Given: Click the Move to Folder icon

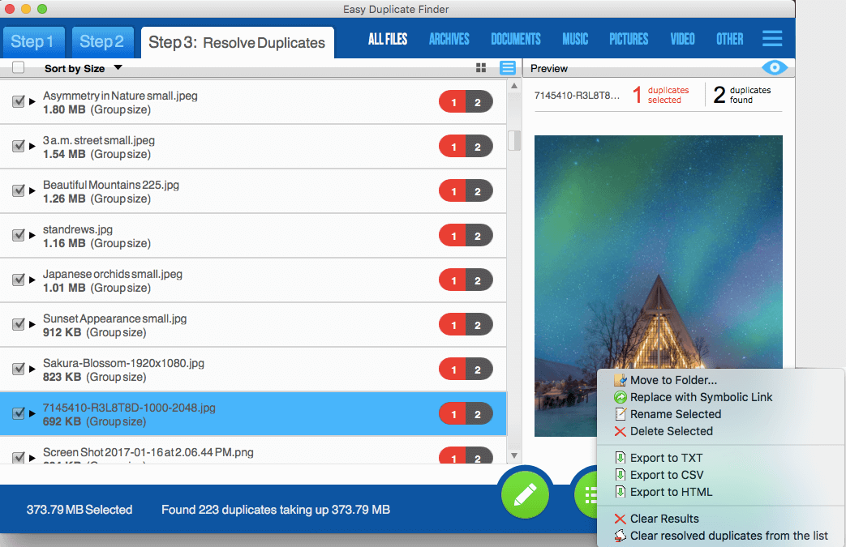Looking at the screenshot, I should (621, 380).
